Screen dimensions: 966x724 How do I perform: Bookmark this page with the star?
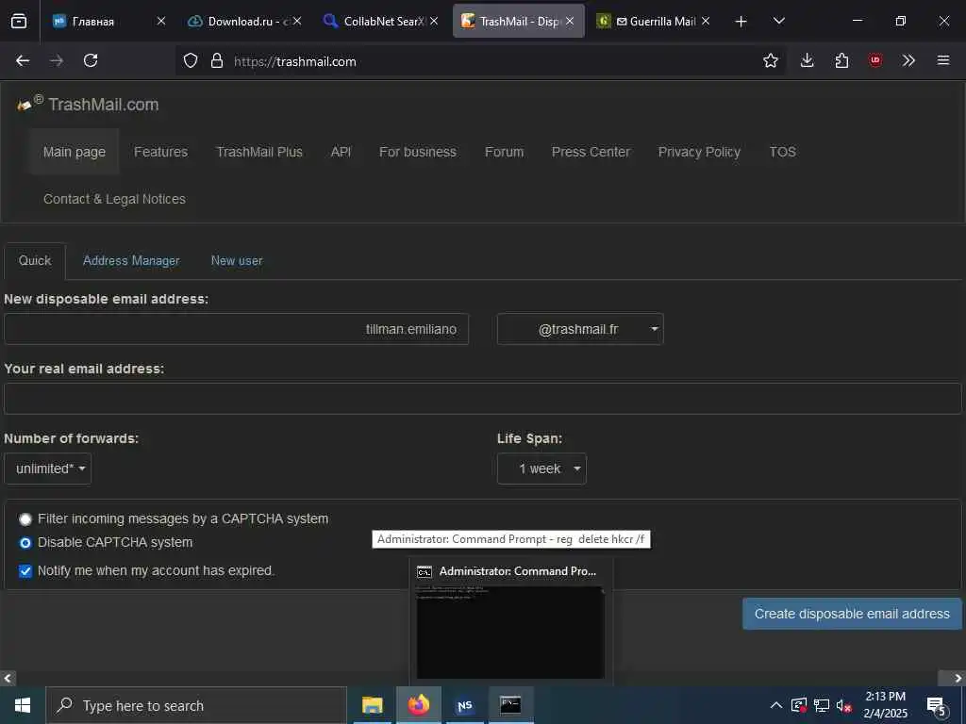(x=770, y=60)
